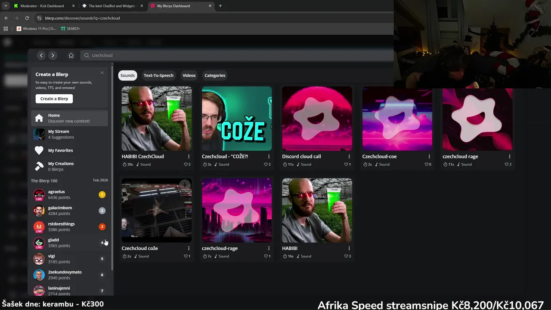Click the blerp.com address bar
The image size is (551, 310).
point(214,18)
